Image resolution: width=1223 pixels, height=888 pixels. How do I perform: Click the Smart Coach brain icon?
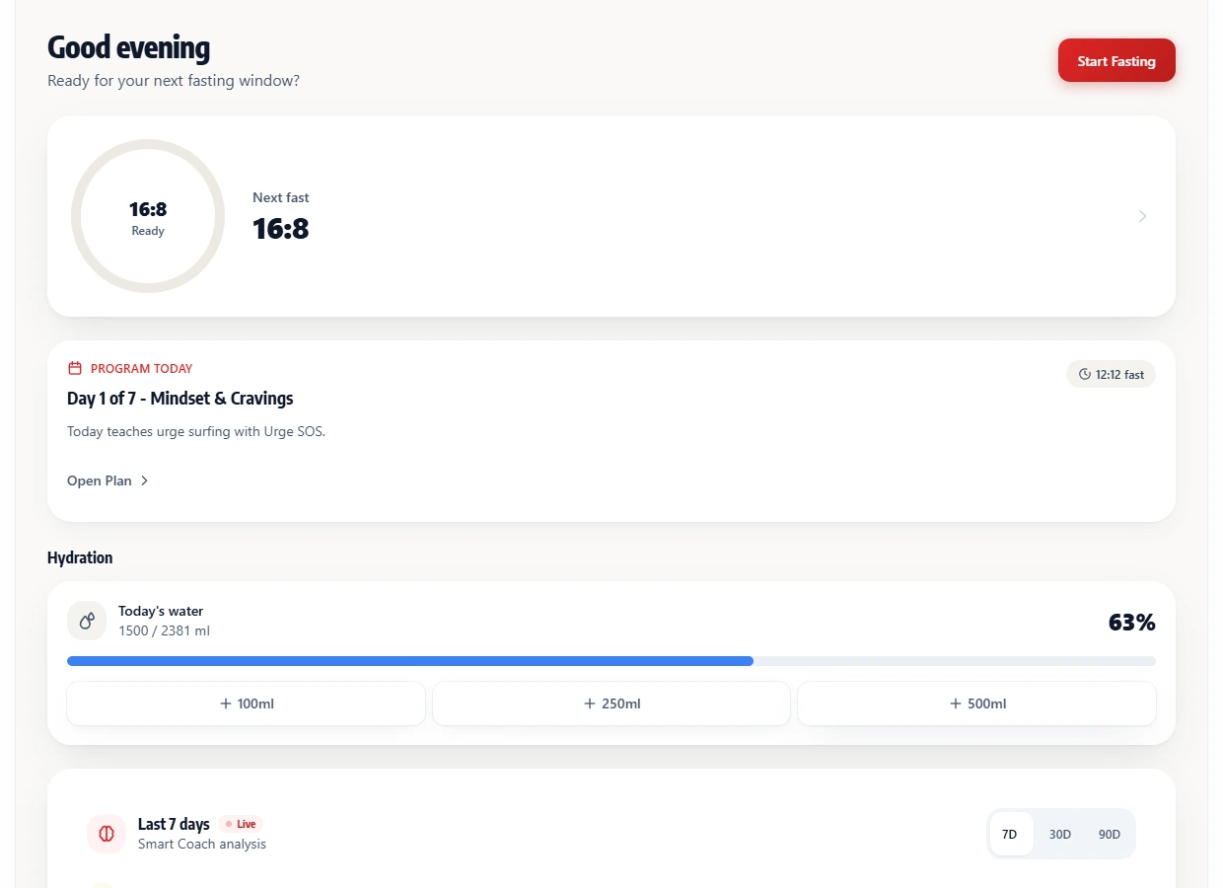click(x=107, y=834)
